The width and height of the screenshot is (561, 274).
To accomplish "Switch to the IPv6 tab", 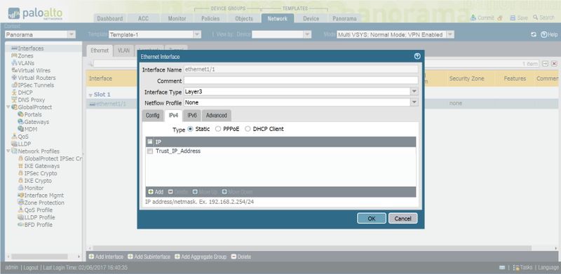I will [192, 116].
